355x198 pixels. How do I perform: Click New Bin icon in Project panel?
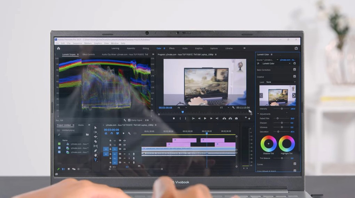tap(87, 134)
